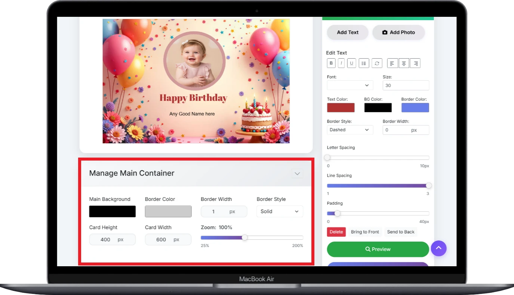Align text to the left
The height and width of the screenshot is (295, 514).
392,63
